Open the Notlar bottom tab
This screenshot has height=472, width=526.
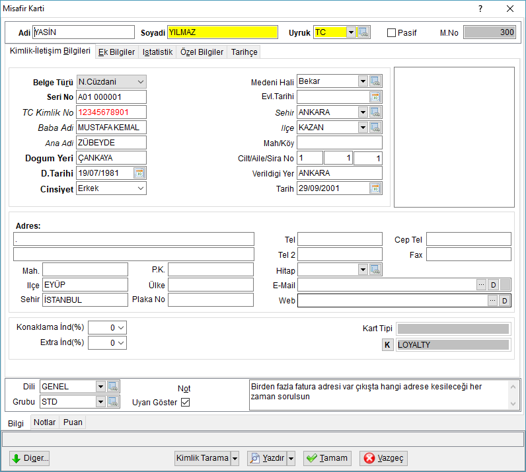(45, 422)
